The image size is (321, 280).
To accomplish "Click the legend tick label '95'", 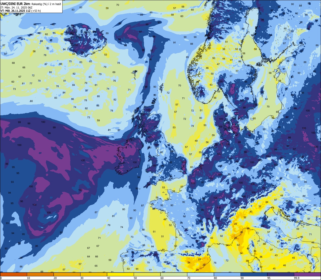I will coord(269,278).
